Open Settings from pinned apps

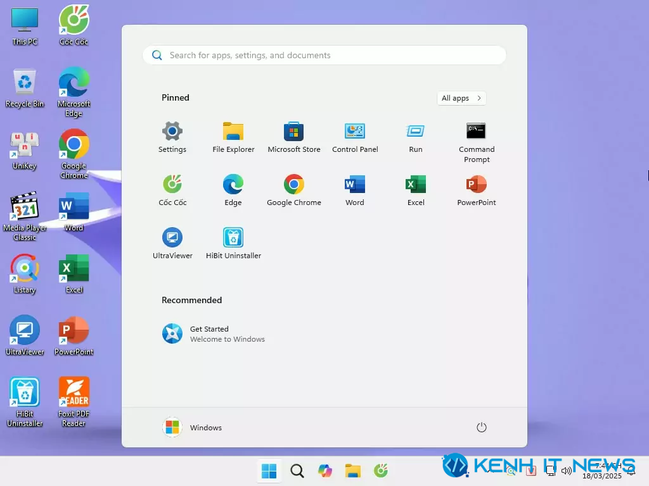coord(172,137)
